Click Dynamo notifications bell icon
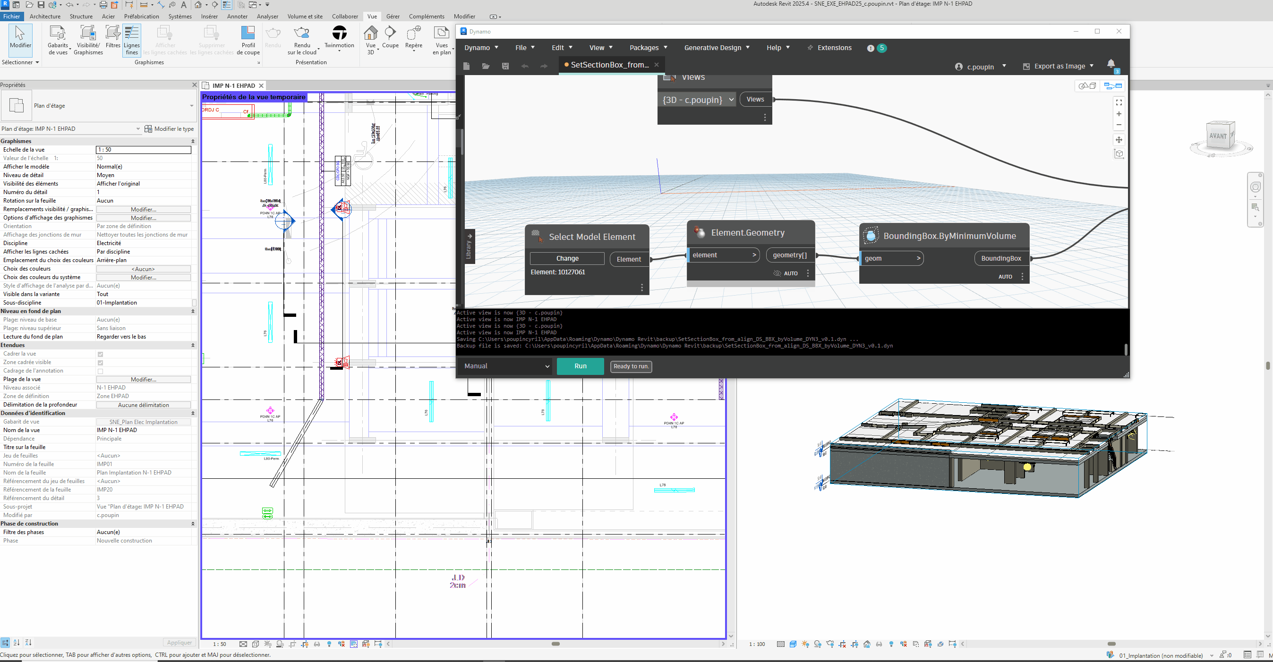This screenshot has width=1273, height=662. (x=1111, y=63)
